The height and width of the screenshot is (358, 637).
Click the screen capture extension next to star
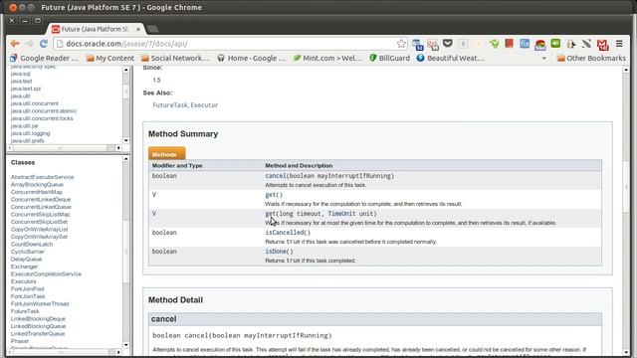pos(417,44)
